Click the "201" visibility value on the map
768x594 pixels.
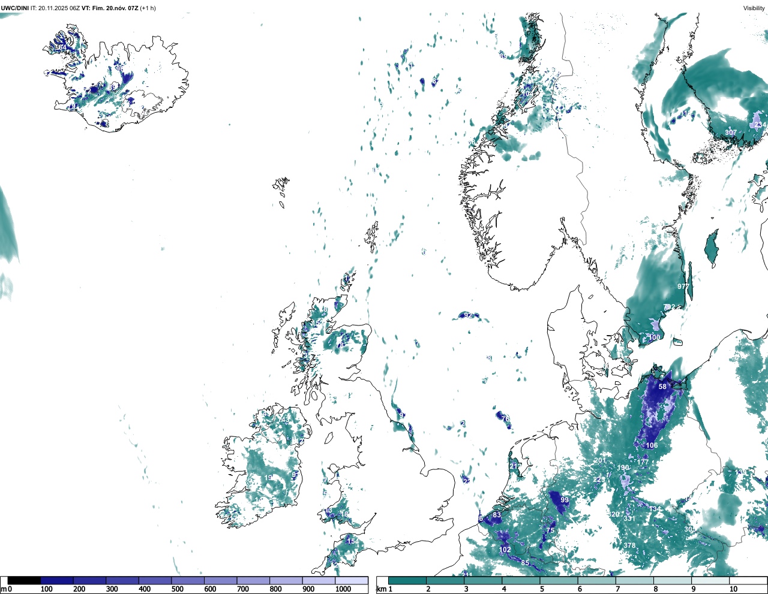600,460
